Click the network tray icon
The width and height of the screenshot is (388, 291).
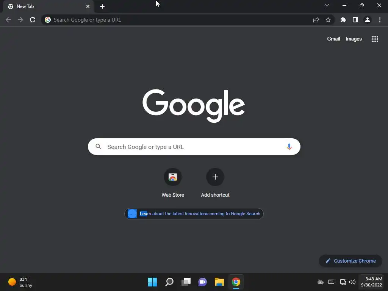343,282
